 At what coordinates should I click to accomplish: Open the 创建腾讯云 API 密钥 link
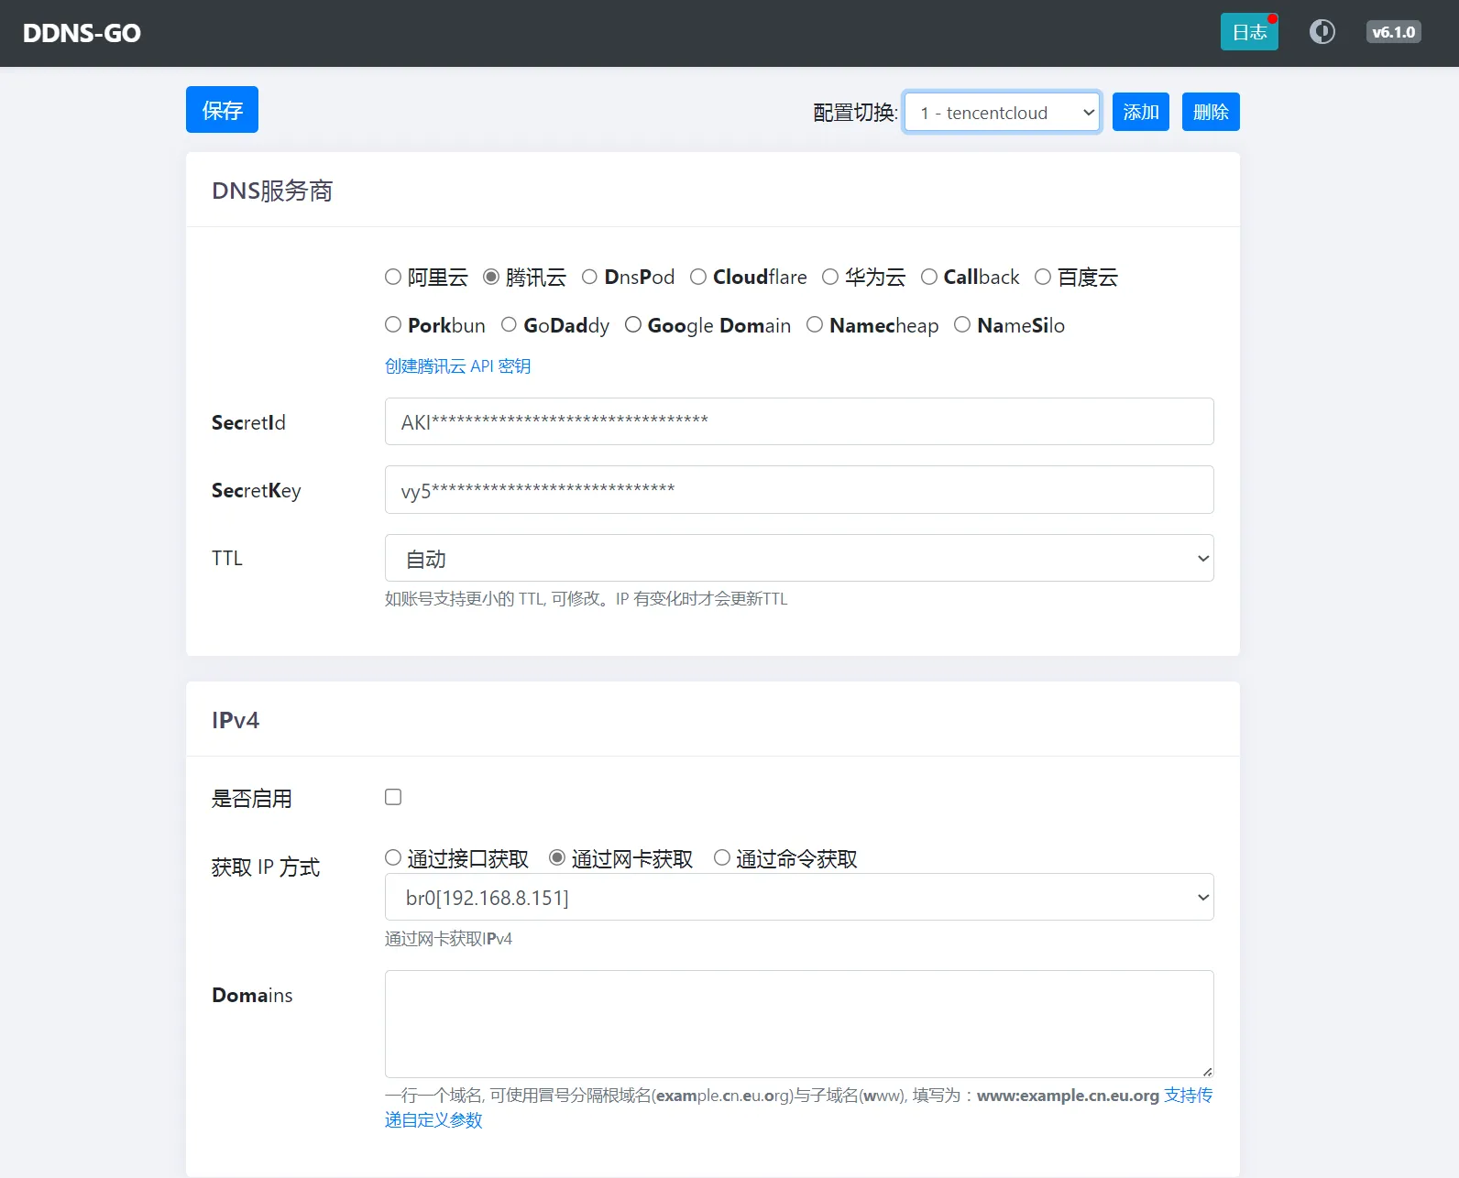click(457, 366)
